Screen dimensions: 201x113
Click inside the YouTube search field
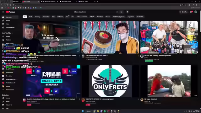point(94,12)
